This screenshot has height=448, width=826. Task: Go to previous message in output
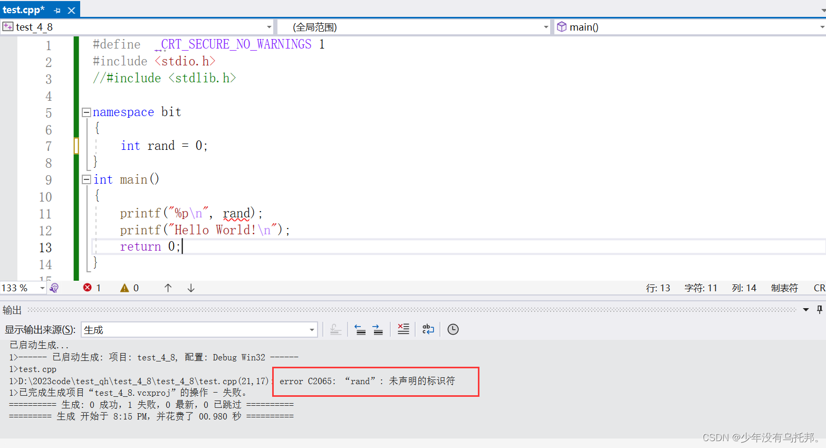click(360, 329)
